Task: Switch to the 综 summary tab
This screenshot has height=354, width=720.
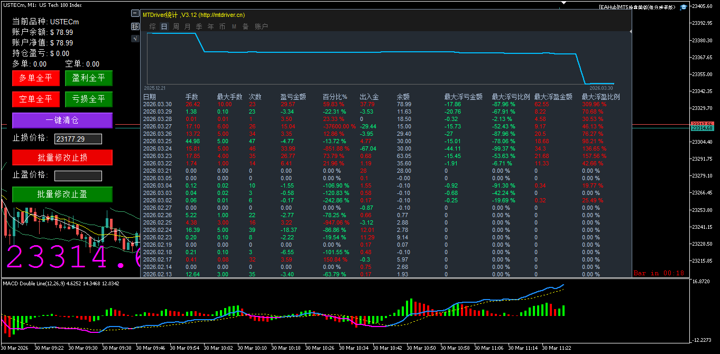Action: [152, 26]
